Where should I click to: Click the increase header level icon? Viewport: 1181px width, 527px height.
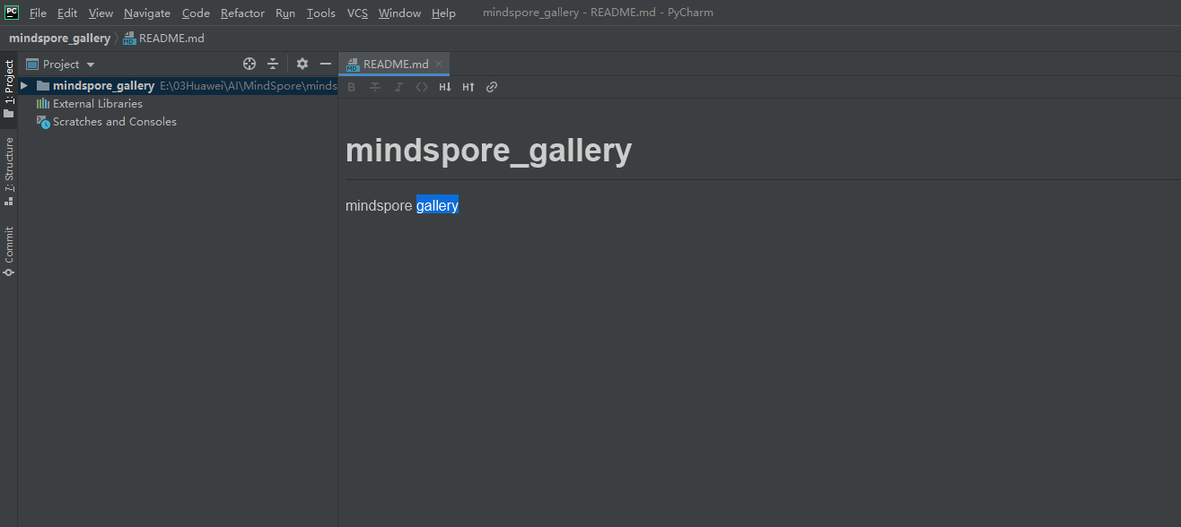point(468,87)
